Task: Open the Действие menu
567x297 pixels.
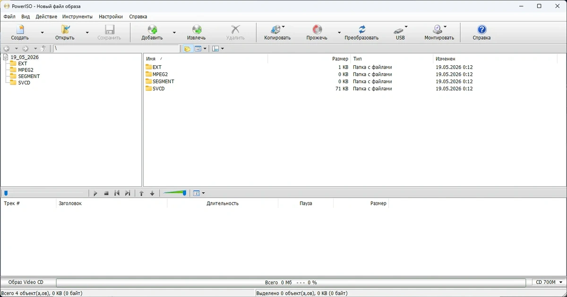Action: [46, 17]
